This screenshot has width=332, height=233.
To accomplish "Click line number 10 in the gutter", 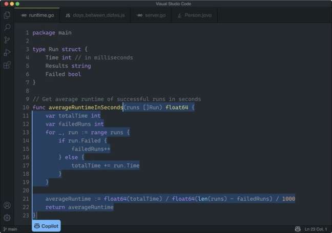I will pyautogui.click(x=26, y=108).
